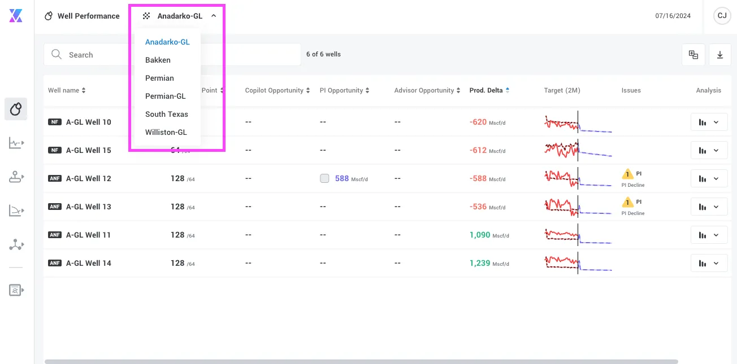
Task: Click the app logo in the sidebar top
Action: 16,16
